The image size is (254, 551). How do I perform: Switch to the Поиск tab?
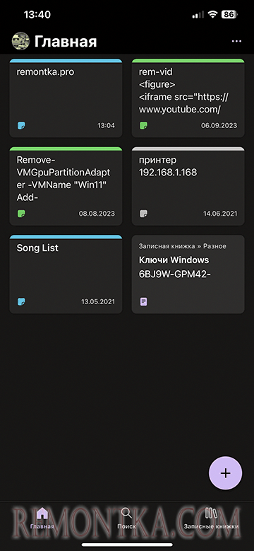pyautogui.click(x=126, y=518)
